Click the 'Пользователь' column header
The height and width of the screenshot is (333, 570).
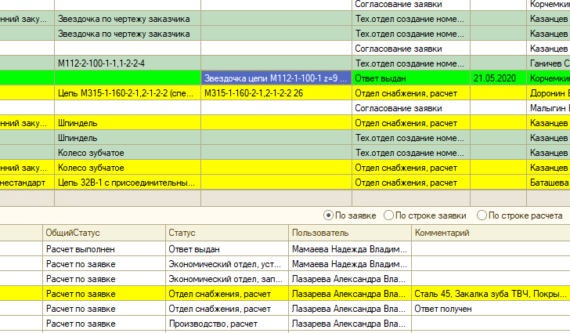[x=350, y=233]
